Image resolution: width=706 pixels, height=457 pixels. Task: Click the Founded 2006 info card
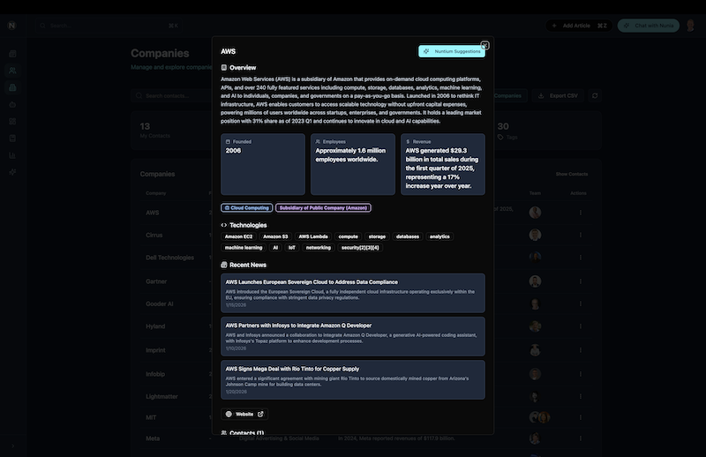pyautogui.click(x=263, y=164)
